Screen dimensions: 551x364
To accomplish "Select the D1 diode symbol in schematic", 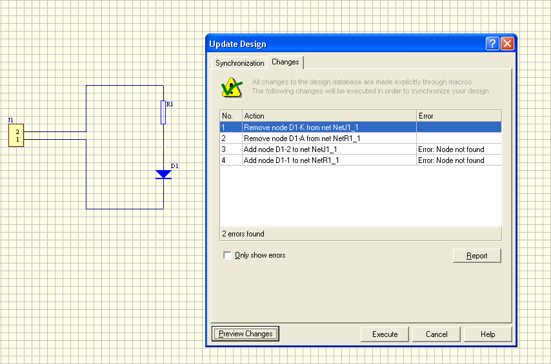I will [163, 174].
